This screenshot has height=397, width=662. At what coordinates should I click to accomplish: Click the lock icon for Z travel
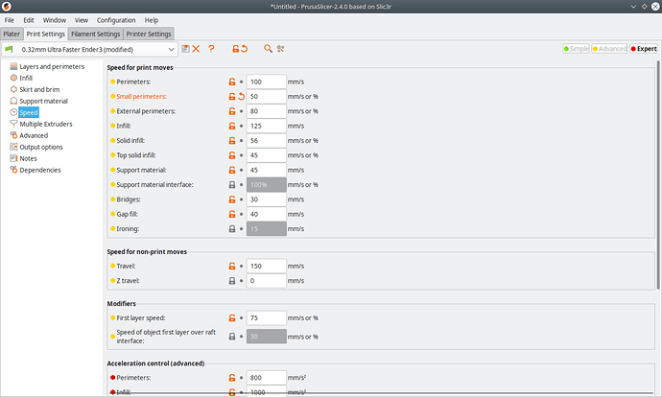(232, 281)
